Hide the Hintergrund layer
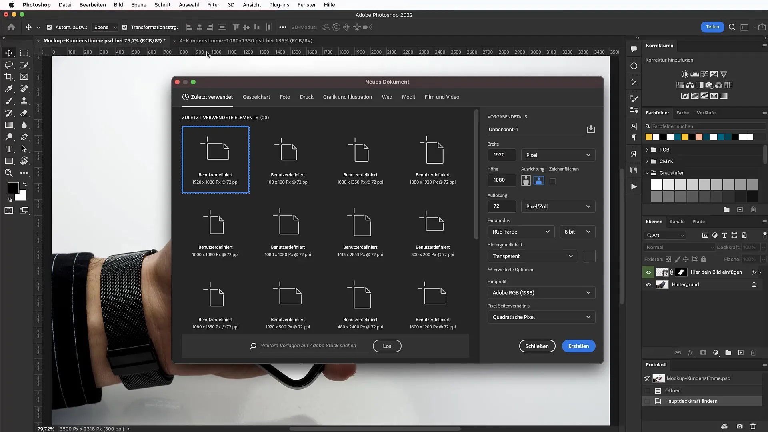Image resolution: width=768 pixels, height=432 pixels. coord(648,285)
